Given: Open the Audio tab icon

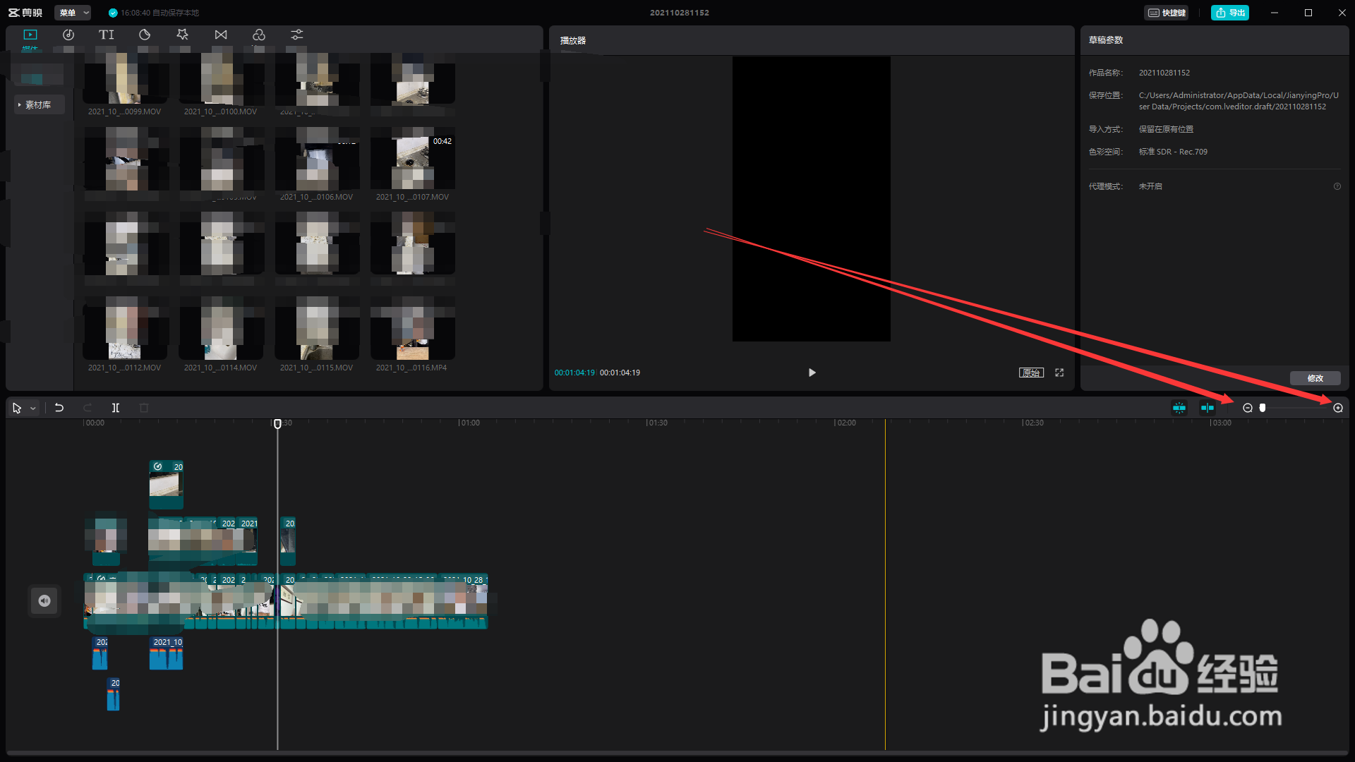Looking at the screenshot, I should [68, 35].
